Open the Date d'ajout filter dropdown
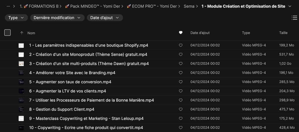The image size is (299, 132). (x=105, y=18)
